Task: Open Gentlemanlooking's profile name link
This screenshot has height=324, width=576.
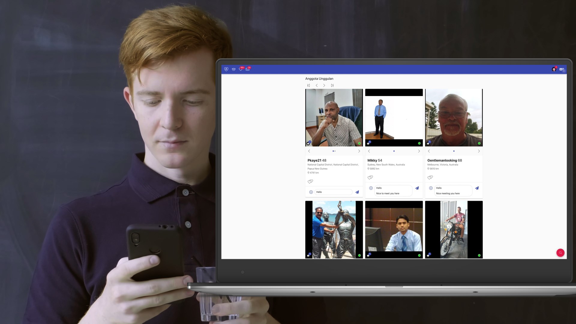Action: pyautogui.click(x=442, y=160)
